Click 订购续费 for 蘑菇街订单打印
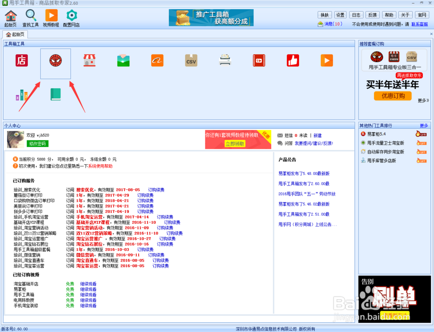Viewport: 434px width, 332px height. 145,196
